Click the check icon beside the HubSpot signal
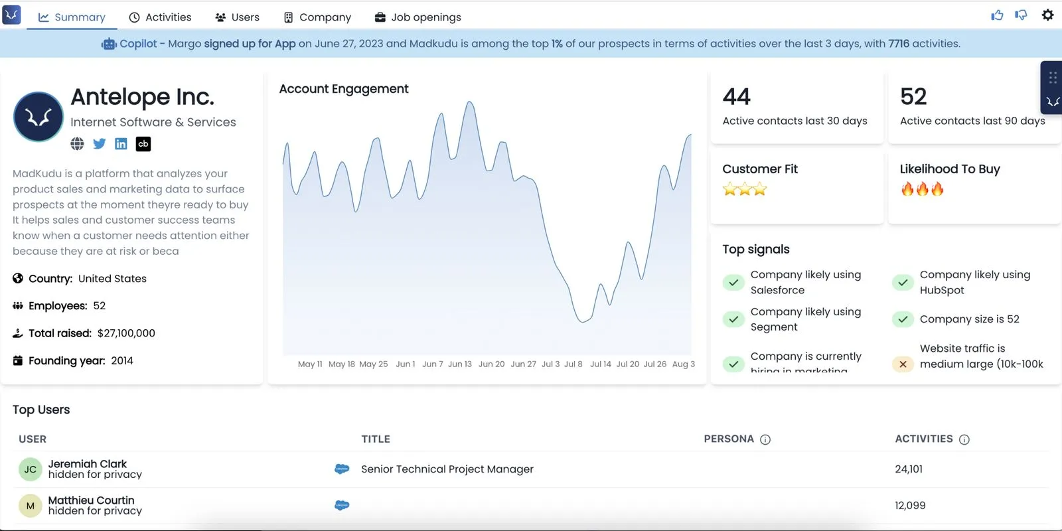The width and height of the screenshot is (1062, 531). pos(903,283)
